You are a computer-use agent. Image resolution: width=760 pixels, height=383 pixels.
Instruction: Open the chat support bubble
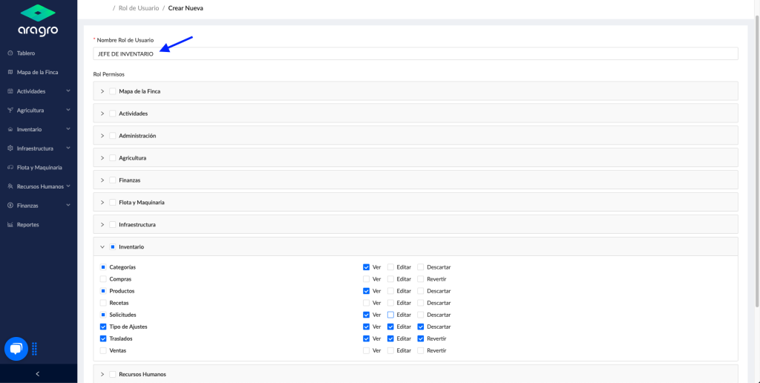16,349
